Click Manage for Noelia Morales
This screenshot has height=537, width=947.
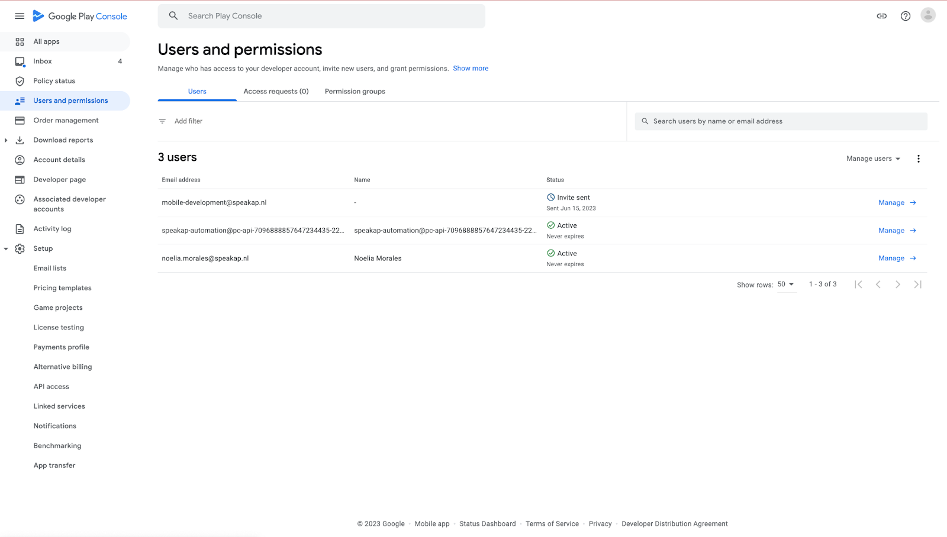click(897, 258)
